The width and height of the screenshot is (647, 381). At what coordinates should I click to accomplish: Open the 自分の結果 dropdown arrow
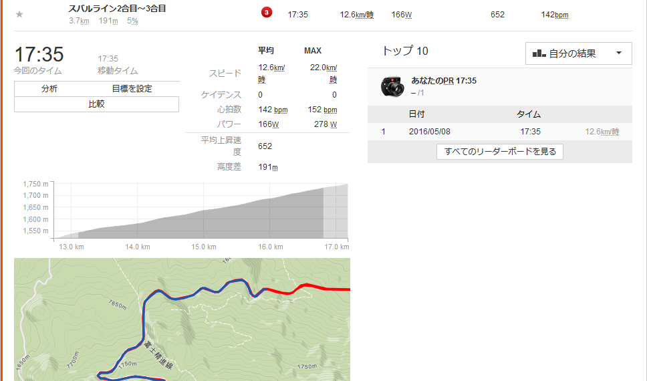[x=618, y=53]
